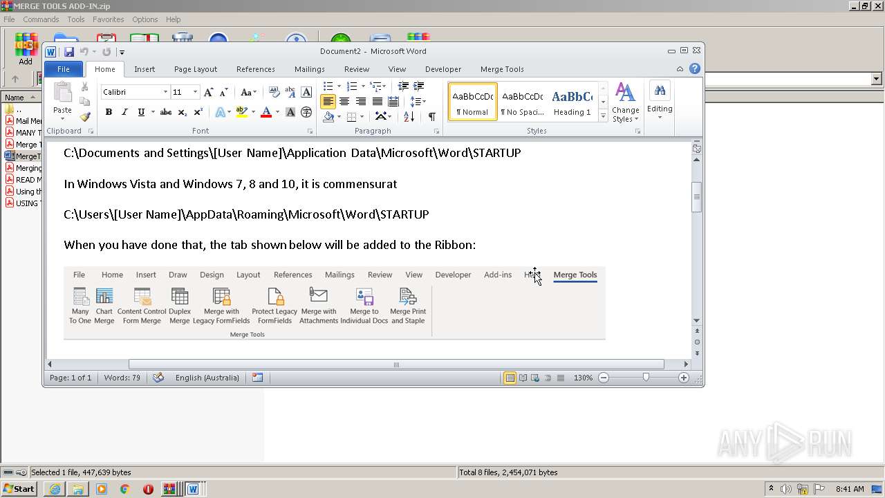Toggle Show/Hide paragraph marks

pyautogui.click(x=431, y=117)
